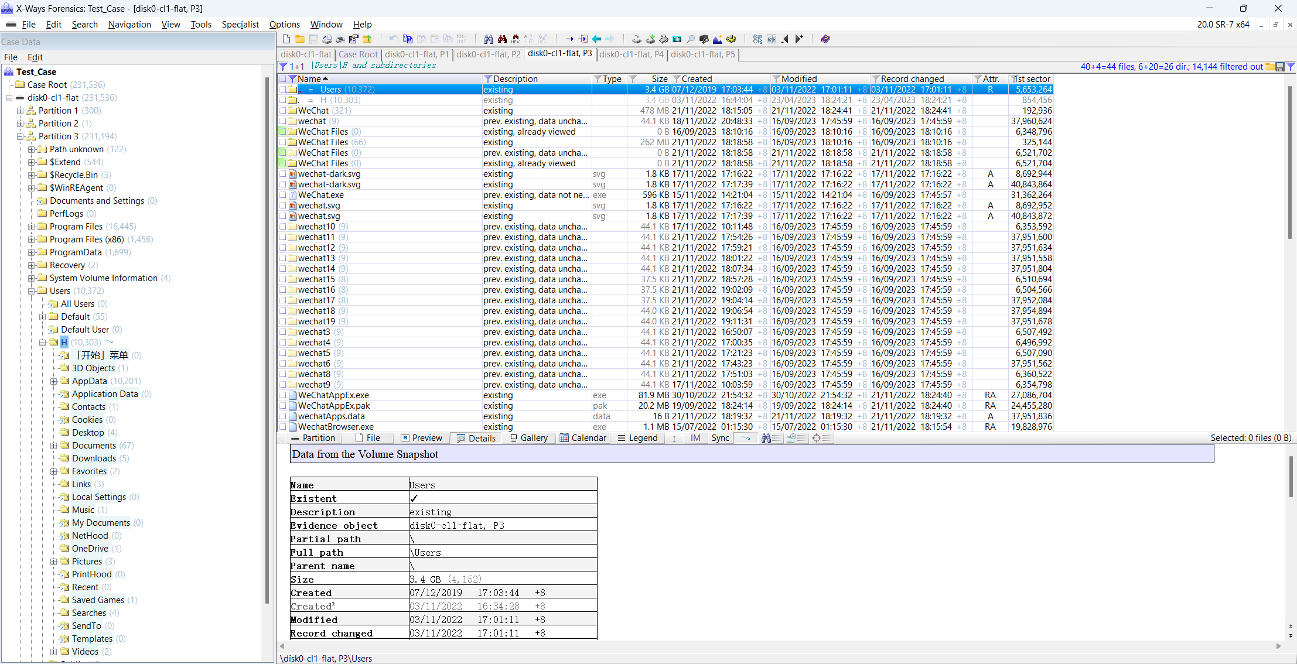Tick the header select-all checkbox
The width and height of the screenshot is (1297, 664).
(x=283, y=79)
